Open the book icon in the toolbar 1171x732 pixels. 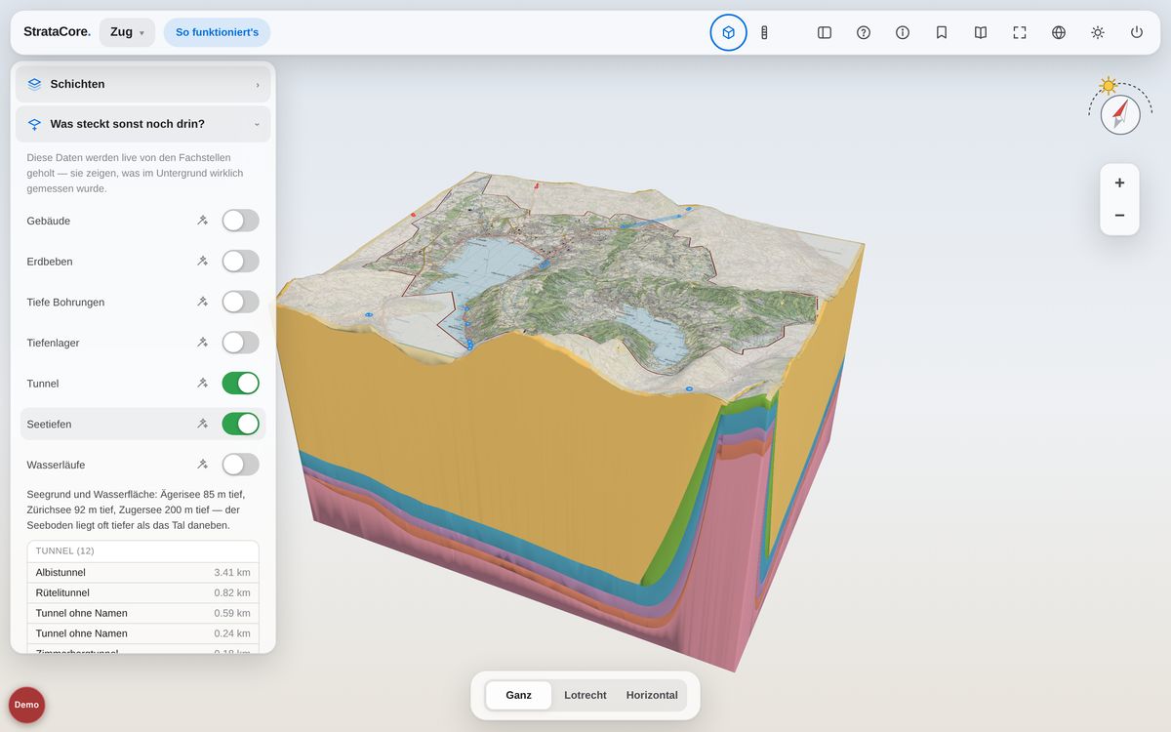(981, 32)
